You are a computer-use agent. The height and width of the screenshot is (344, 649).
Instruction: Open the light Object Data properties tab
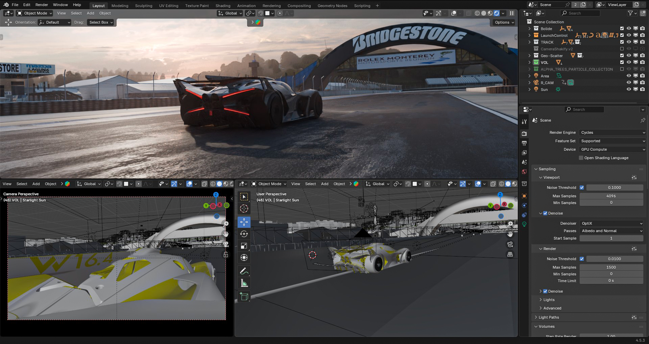pos(524,224)
